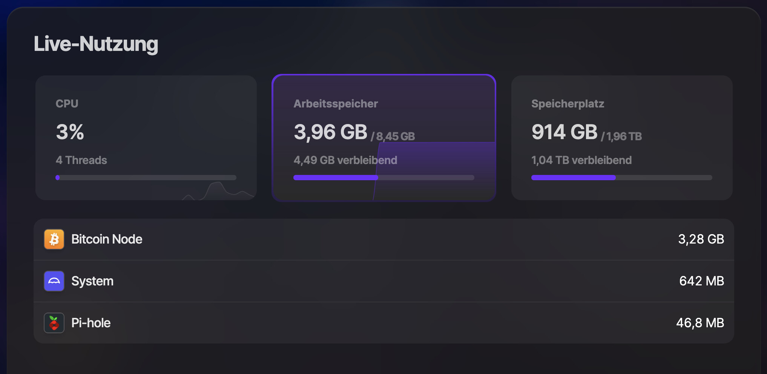The image size is (767, 374).
Task: Click the Pi-hole row label
Action: pos(91,323)
